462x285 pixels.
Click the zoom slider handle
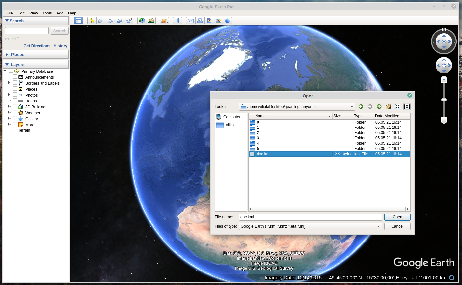(x=444, y=100)
